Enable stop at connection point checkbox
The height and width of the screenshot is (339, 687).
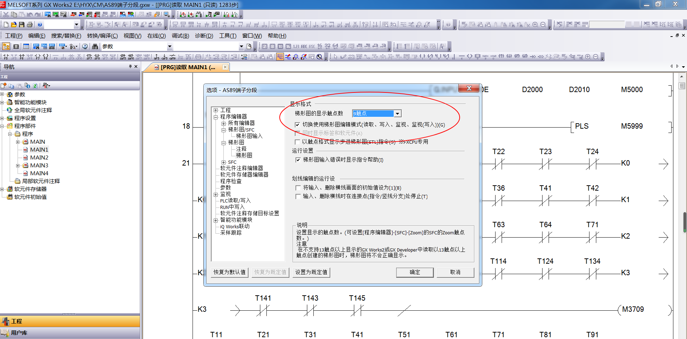pos(298,196)
